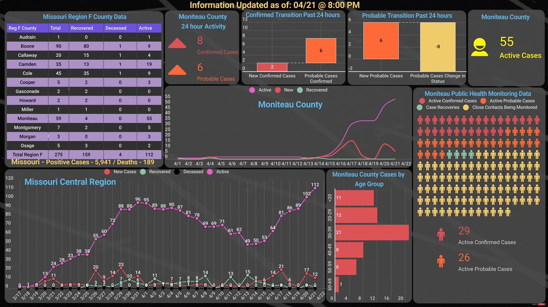The image size is (548, 307).
Task: Click the yellow Active Cases person icon
Action: pos(479,47)
